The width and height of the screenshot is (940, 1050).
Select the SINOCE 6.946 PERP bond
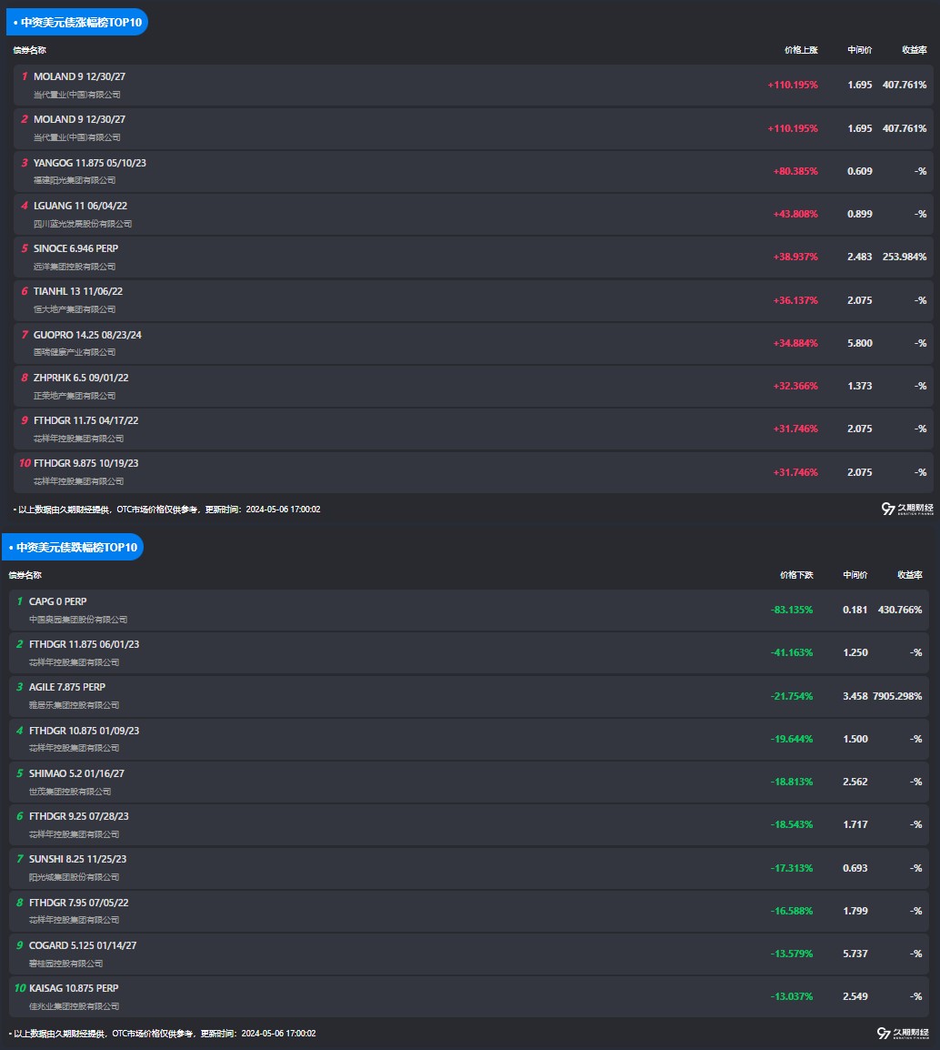[76, 248]
